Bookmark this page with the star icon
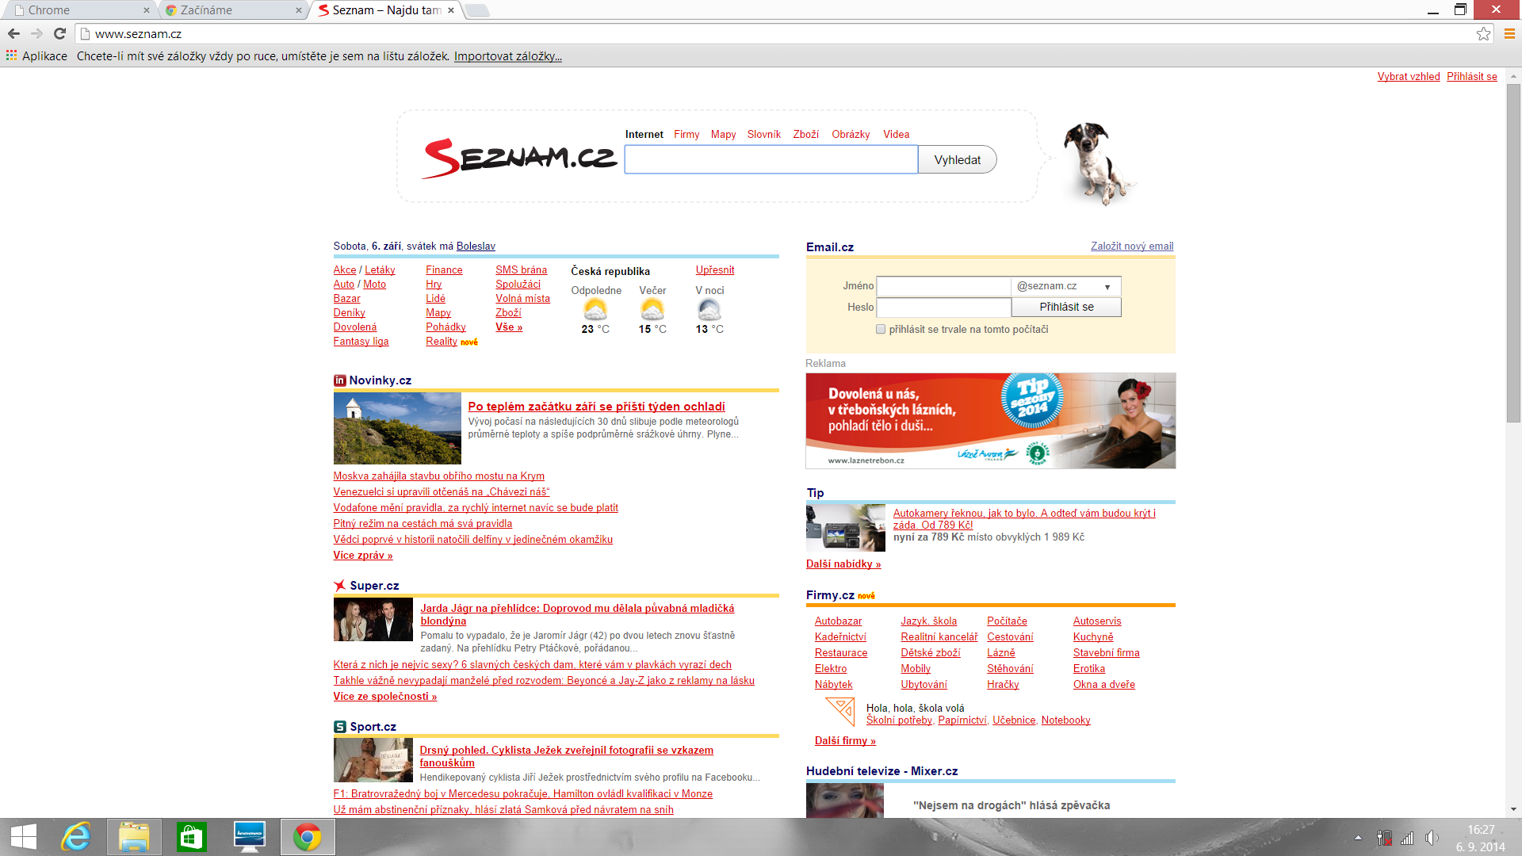1522x856 pixels. point(1483,33)
